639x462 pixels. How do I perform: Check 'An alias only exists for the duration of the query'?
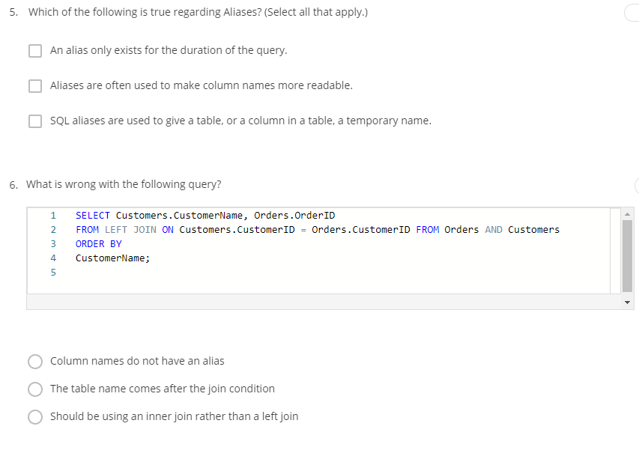coord(34,50)
